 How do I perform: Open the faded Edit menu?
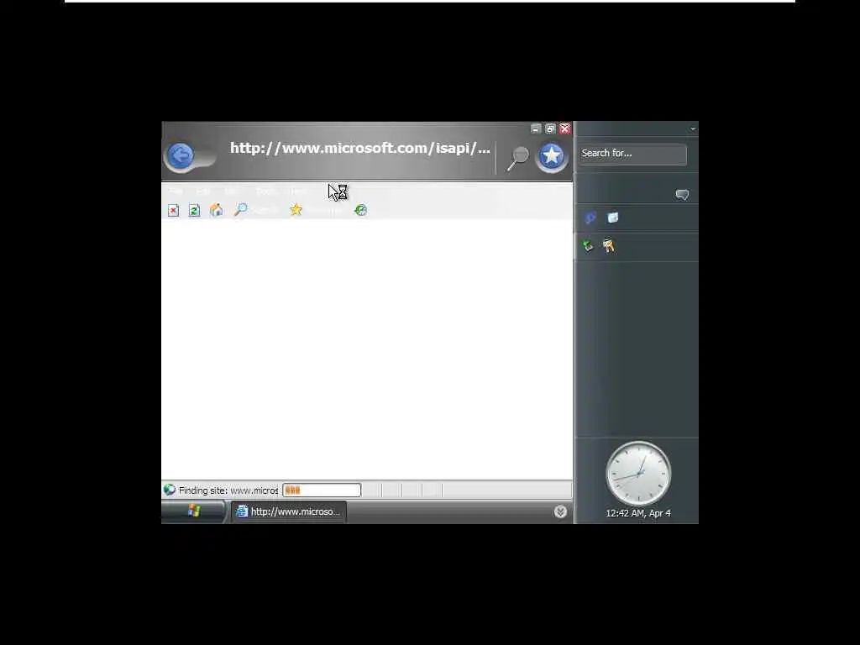(x=203, y=191)
